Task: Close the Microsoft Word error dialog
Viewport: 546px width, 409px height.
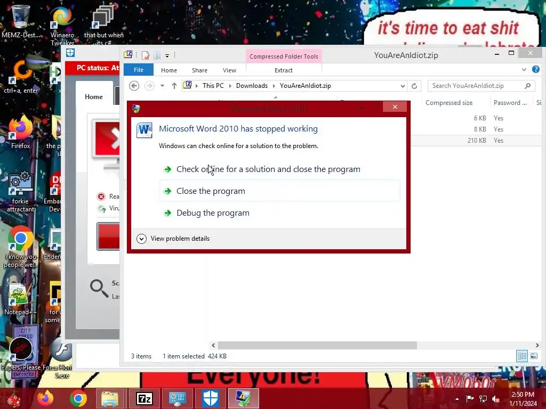Action: tap(395, 107)
